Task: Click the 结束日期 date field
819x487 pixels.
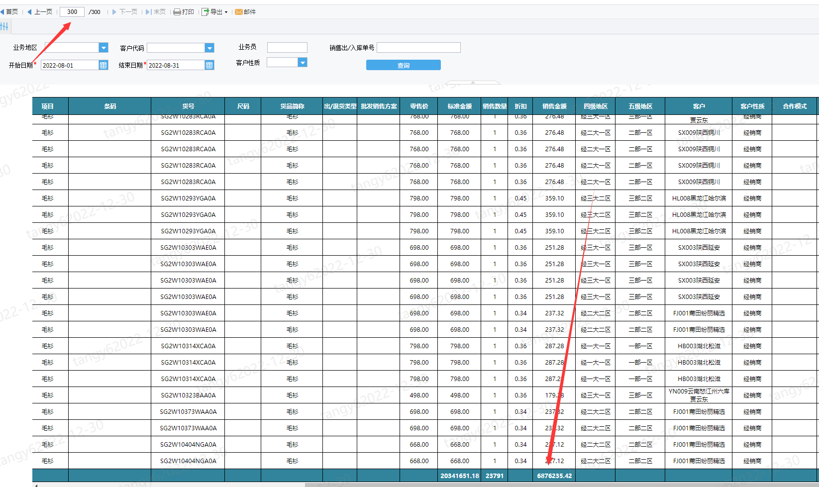Action: click(176, 65)
